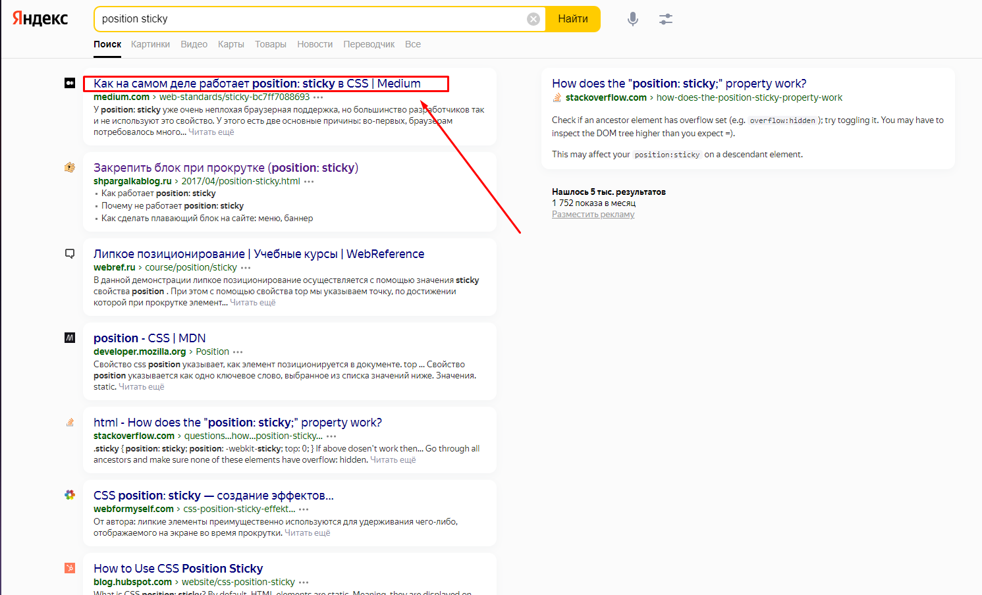Open Medium article about position: sticky
This screenshot has height=595, width=982.
pos(257,84)
